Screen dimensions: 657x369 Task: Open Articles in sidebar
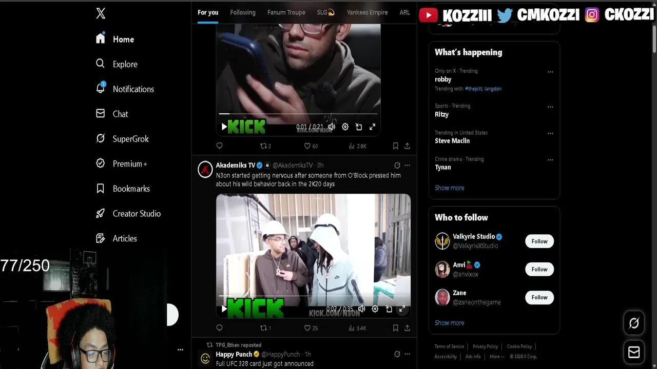(117, 238)
